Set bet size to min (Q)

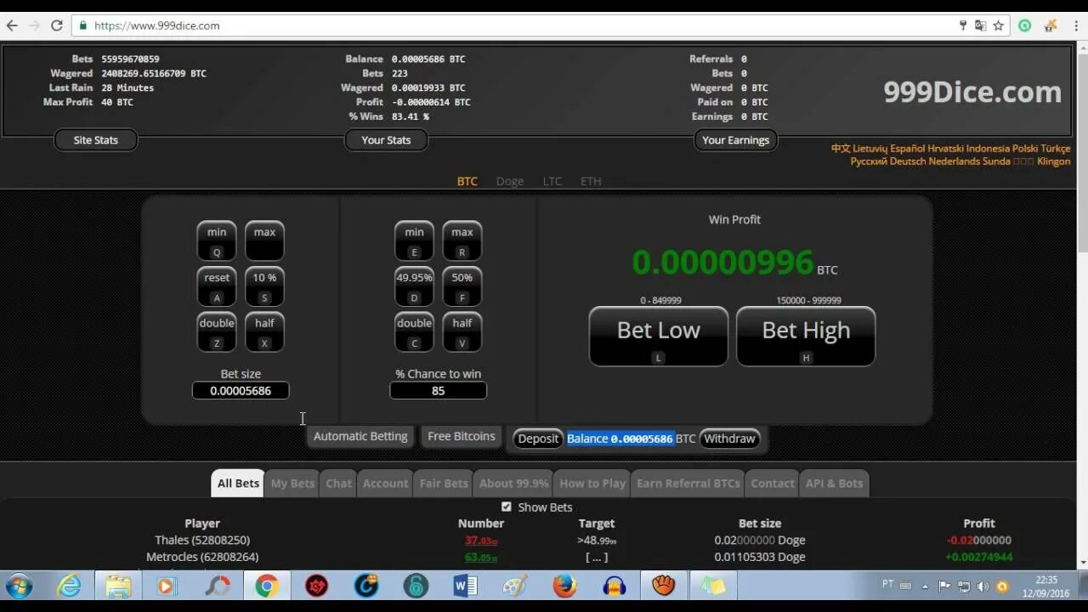[x=217, y=241]
